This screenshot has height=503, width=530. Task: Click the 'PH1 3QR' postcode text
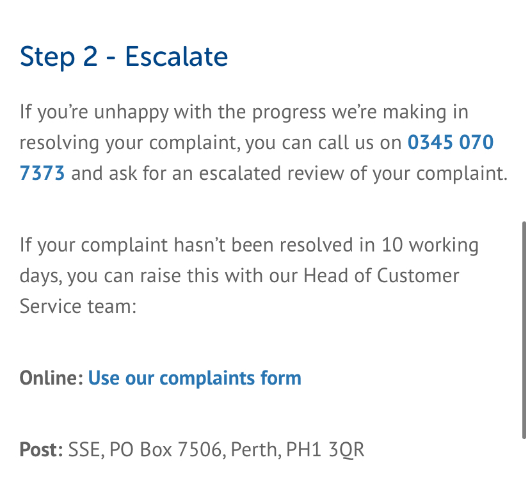tap(325, 450)
